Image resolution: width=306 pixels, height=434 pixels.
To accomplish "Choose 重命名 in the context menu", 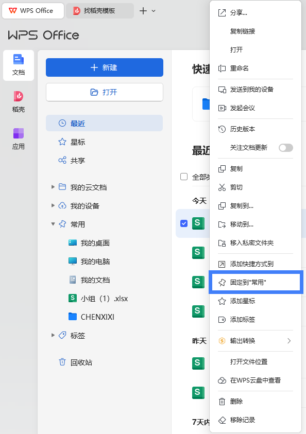I will [256, 68].
